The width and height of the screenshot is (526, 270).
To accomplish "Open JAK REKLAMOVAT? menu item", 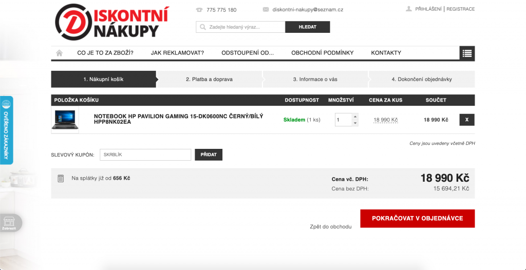I will click(x=177, y=53).
